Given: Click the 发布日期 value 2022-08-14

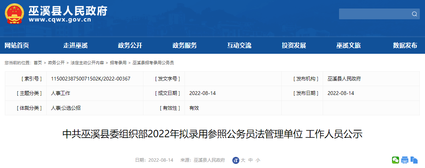Looking at the screenshot, I should pyautogui.click(x=341, y=93).
